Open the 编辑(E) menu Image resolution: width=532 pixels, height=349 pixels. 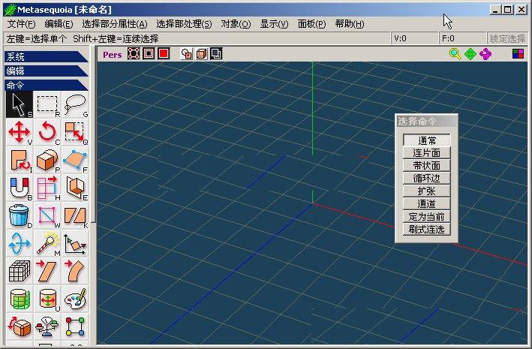[x=59, y=24]
